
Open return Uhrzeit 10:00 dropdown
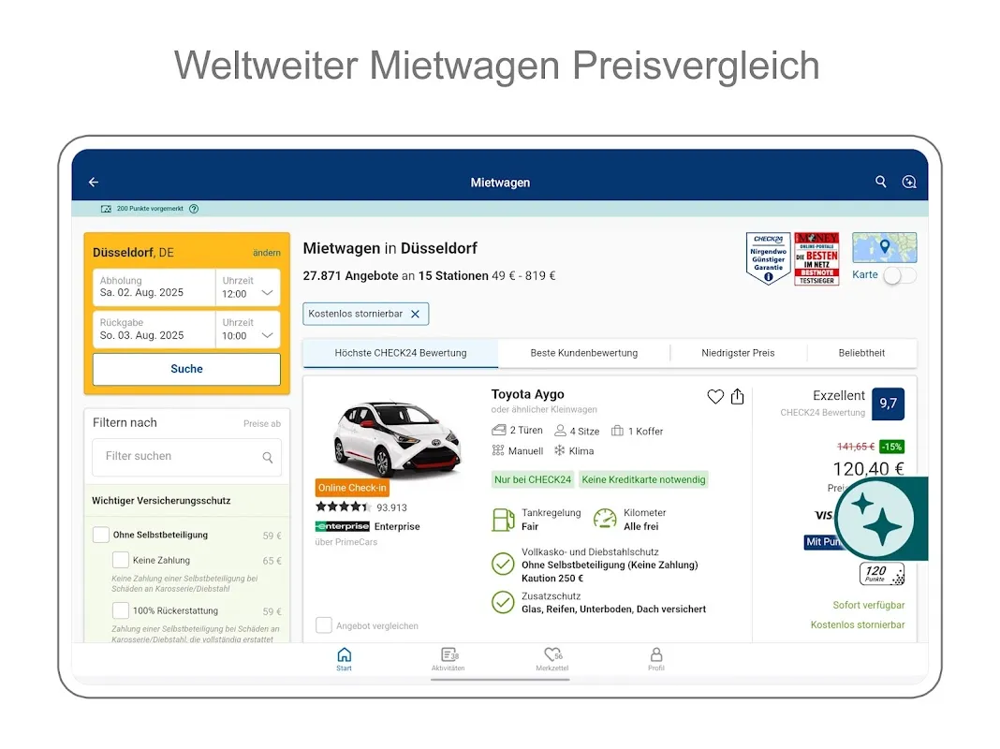[248, 330]
